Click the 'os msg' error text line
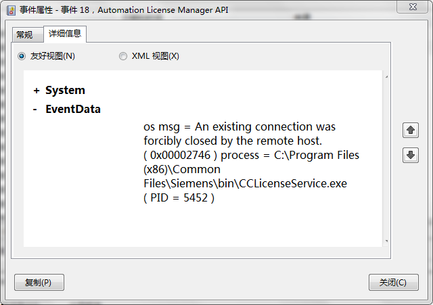The height and width of the screenshot is (305, 433). tap(239, 126)
